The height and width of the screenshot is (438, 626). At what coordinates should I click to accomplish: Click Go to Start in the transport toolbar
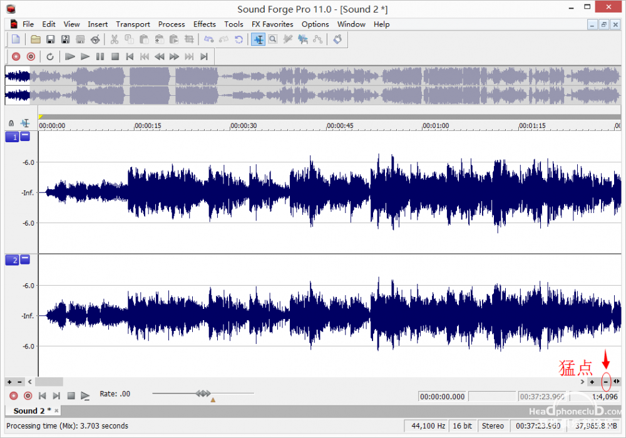point(130,57)
